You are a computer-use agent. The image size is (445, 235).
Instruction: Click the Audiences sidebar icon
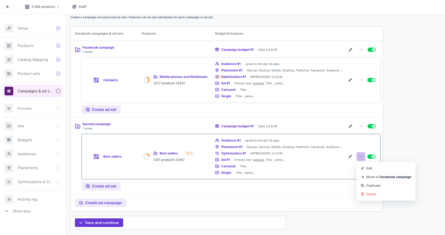[x=9, y=154]
